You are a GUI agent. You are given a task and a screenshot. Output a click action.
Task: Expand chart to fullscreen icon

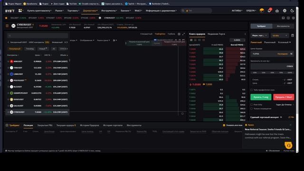(183, 34)
